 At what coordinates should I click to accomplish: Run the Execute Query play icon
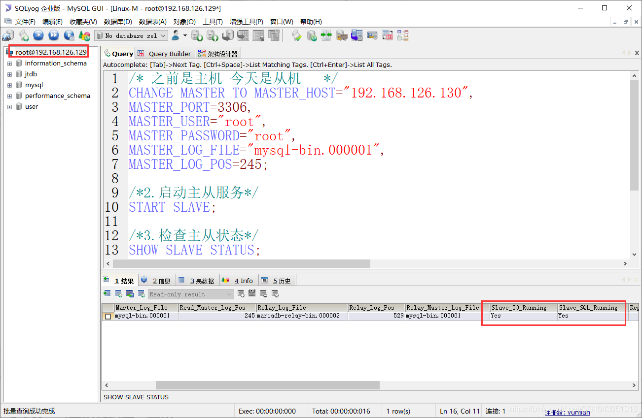tap(38, 35)
